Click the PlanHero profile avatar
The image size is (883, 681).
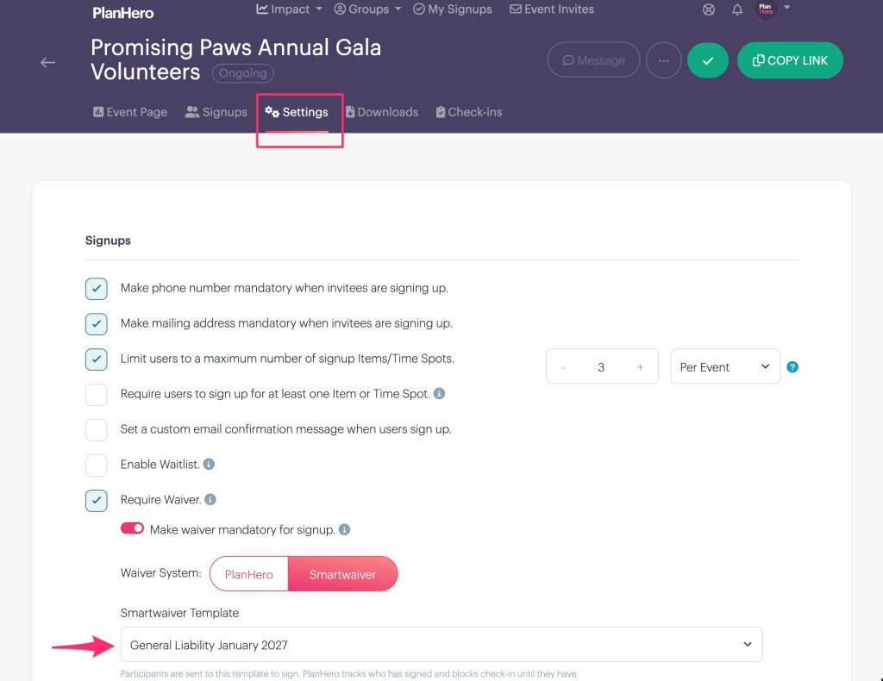tap(766, 9)
